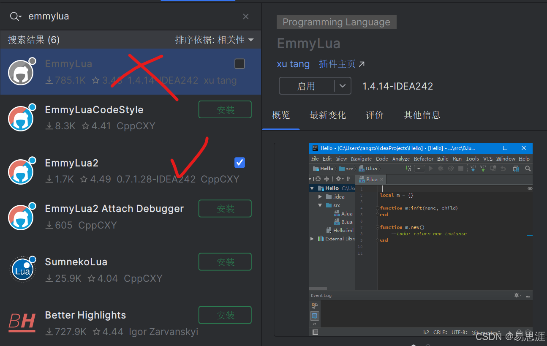
Task: Clear the emmylua search query
Action: click(246, 16)
